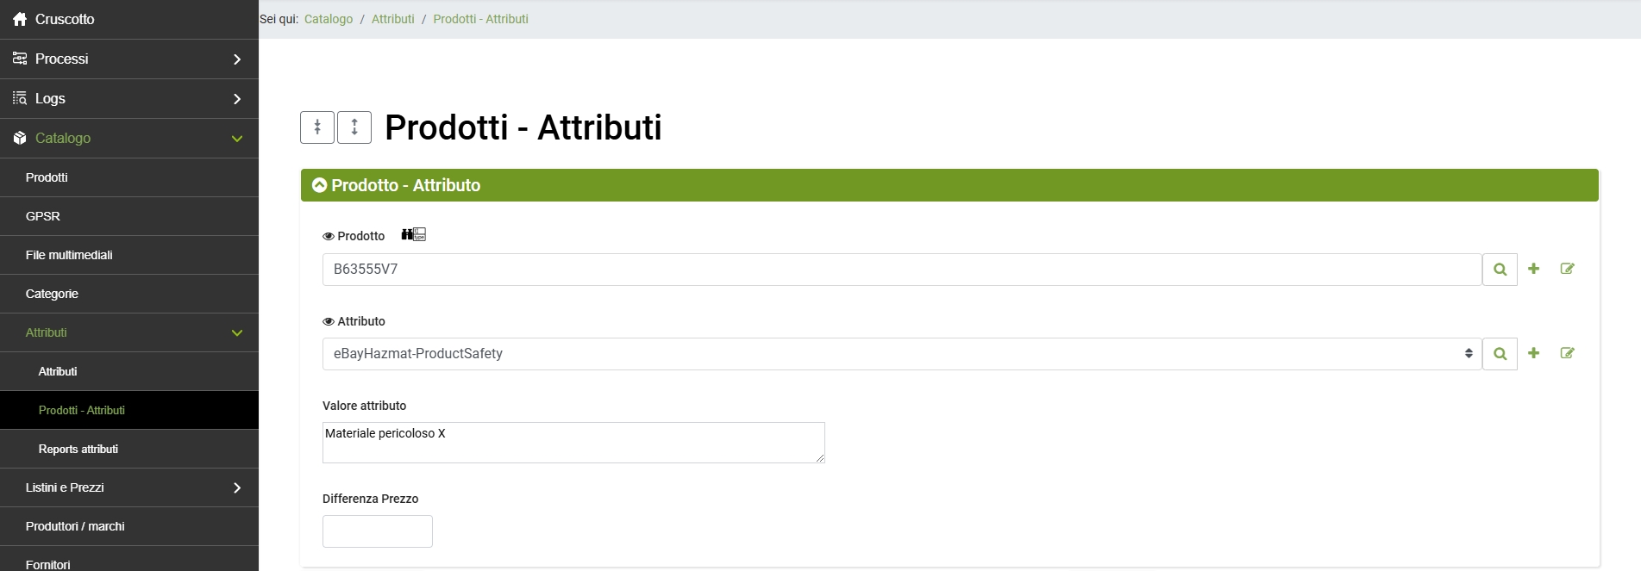Screen dimensions: 1641x571
Task: Toggle the eye icon beside Prodotto label
Action: (329, 236)
